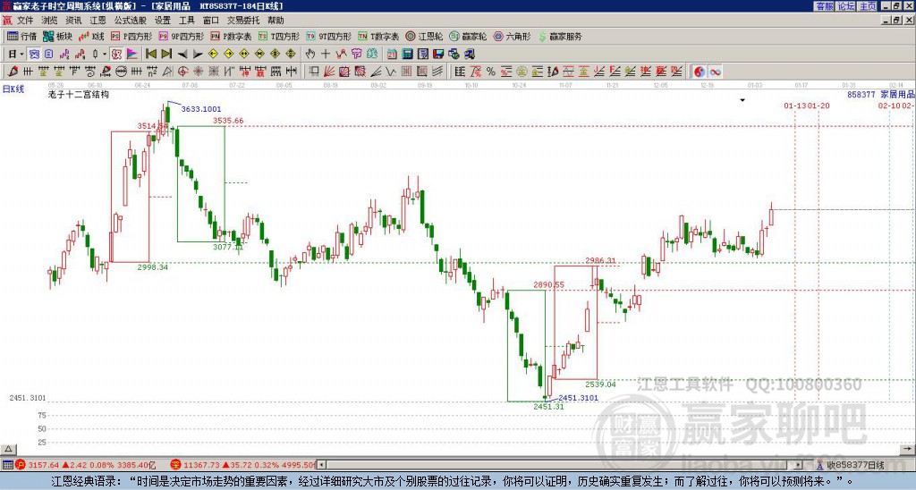Open the 工具 menu

coord(187,21)
